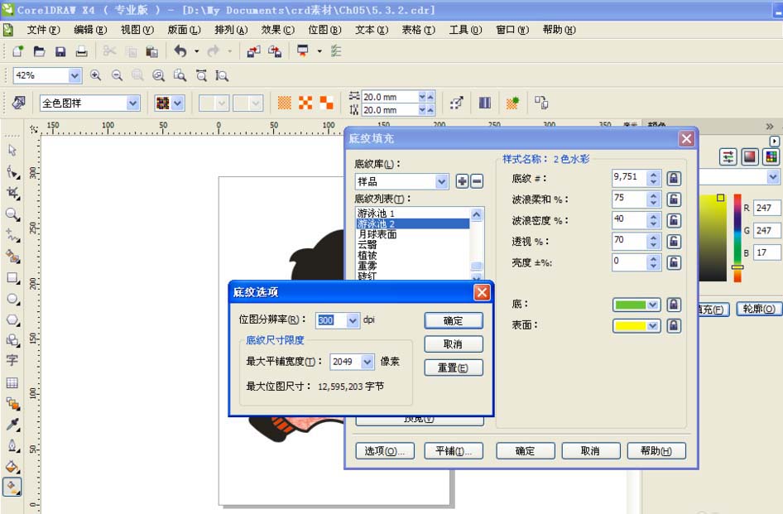The height and width of the screenshot is (514, 783).
Task: Click the 确定 button in 底纹选项 dialog
Action: (454, 320)
